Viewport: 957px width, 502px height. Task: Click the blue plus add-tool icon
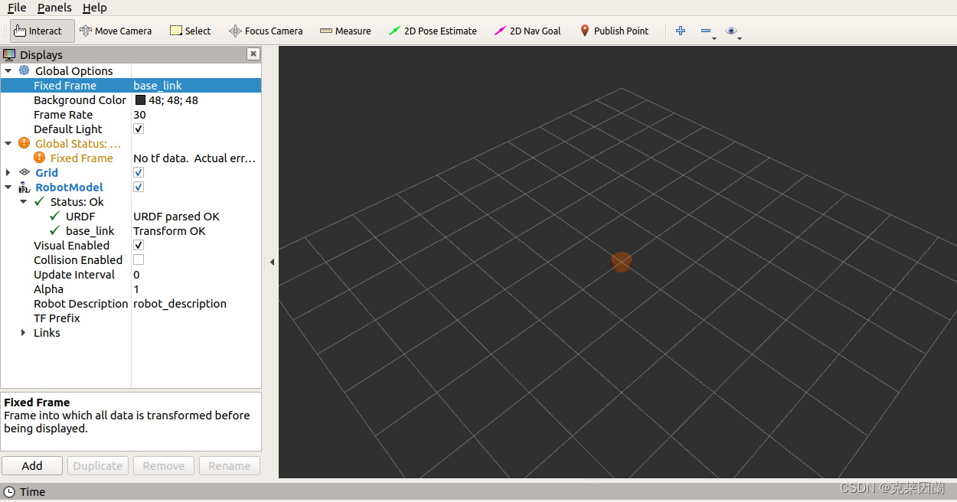coord(680,31)
